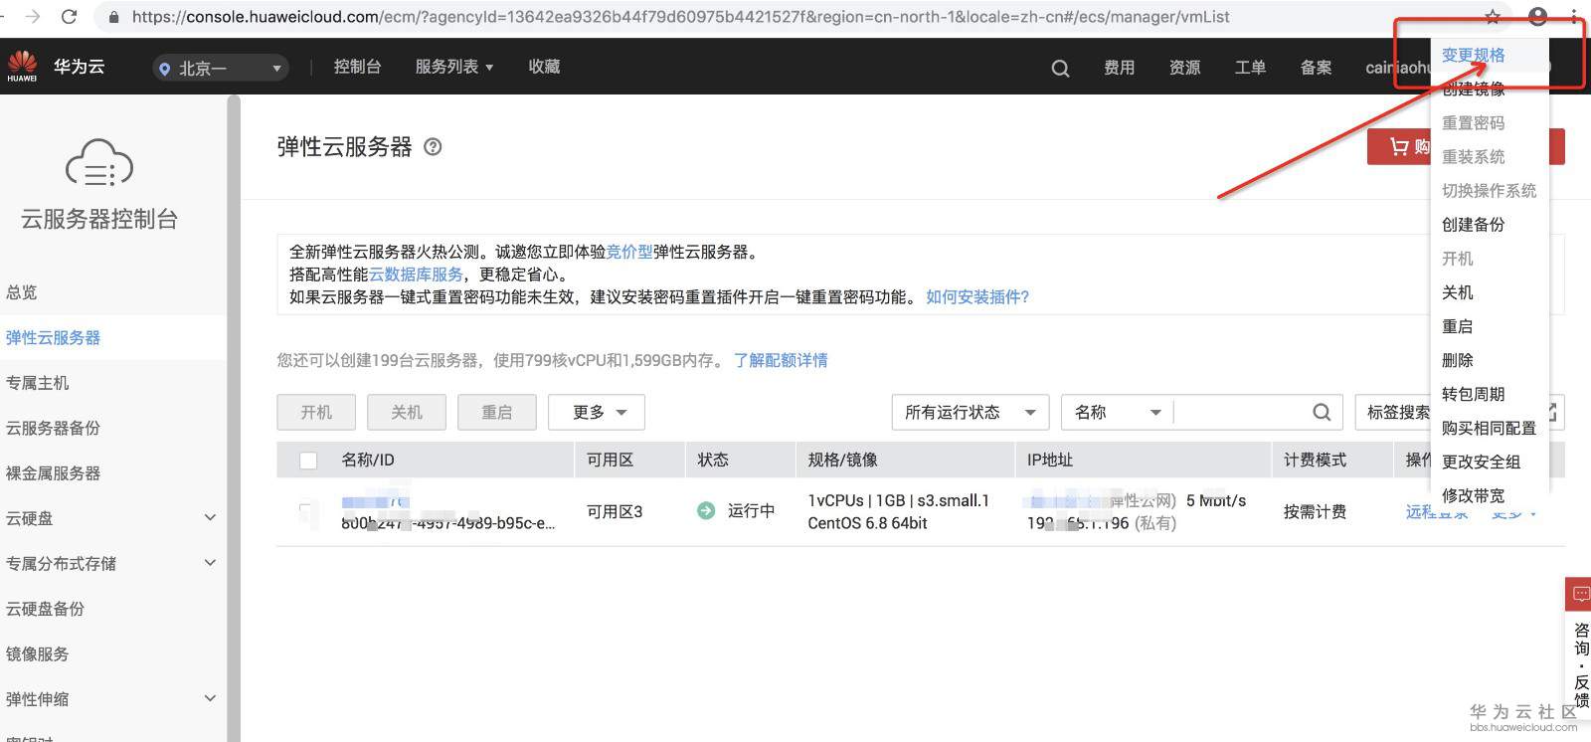Open the top navigation search icon

(1060, 68)
